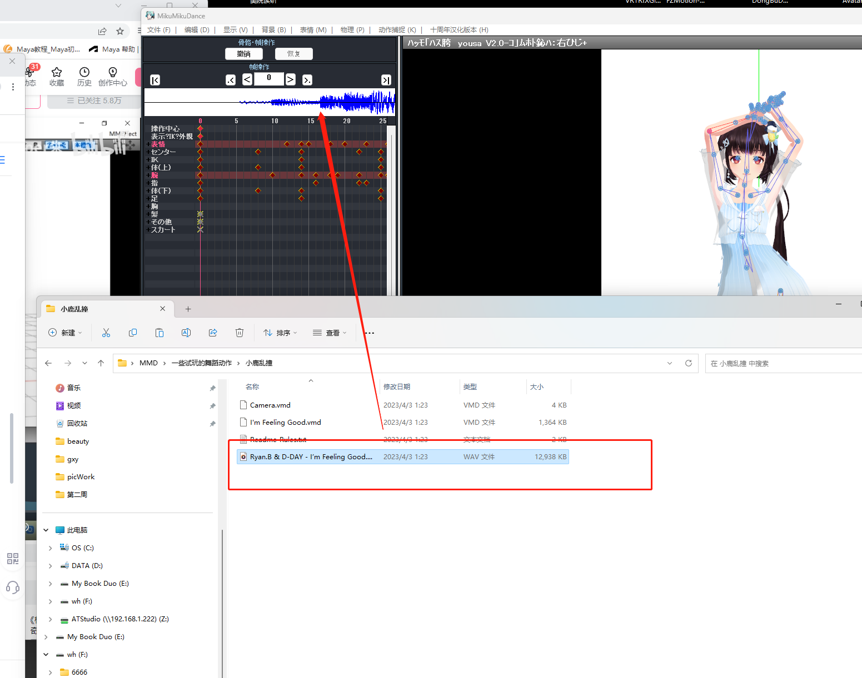Jump to the first frame in MikuMikuDance
This screenshot has width=862, height=678.
(155, 79)
